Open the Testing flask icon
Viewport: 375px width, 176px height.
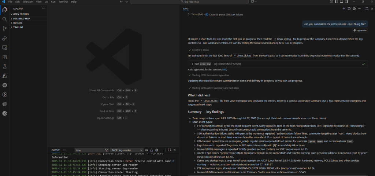click(x=4, y=66)
